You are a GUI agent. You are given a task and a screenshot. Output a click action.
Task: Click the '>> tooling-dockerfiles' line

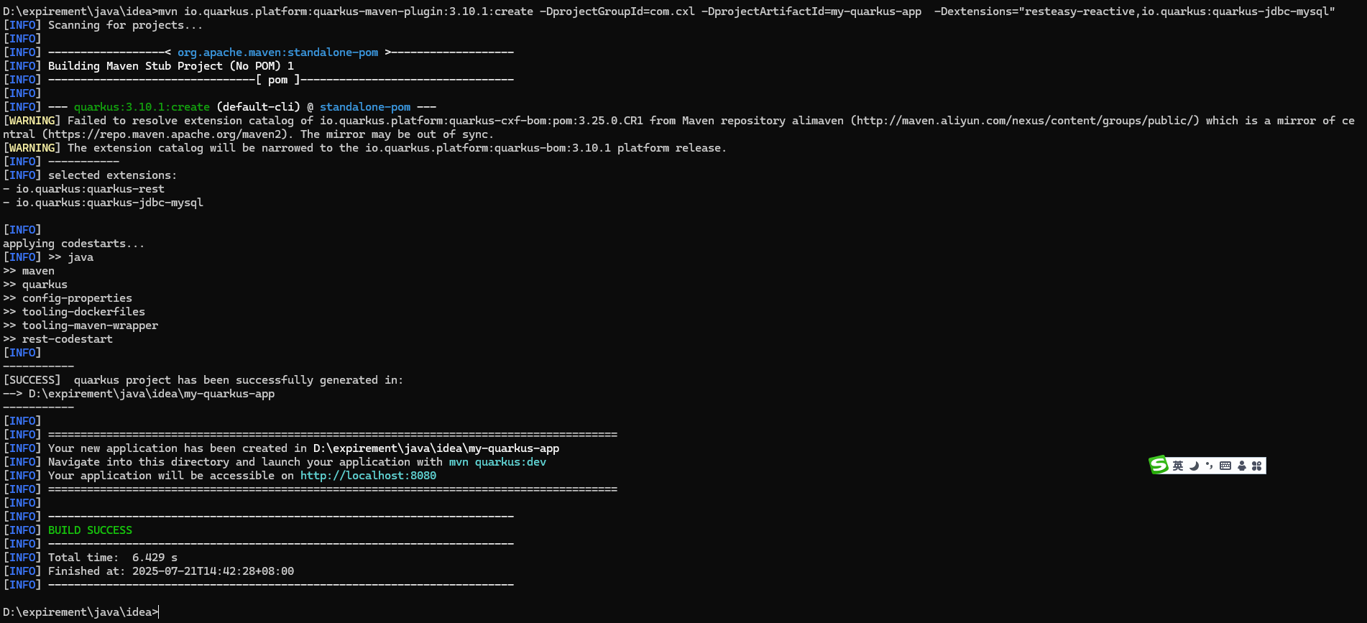tap(74, 312)
